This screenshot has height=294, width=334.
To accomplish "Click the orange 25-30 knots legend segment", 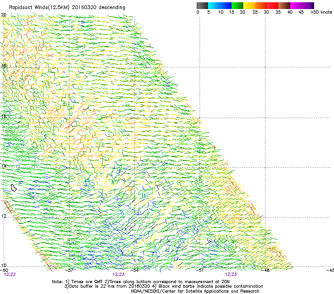I will (x=261, y=5).
